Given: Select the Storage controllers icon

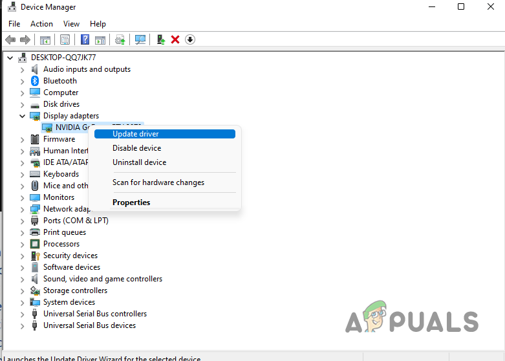Looking at the screenshot, I should [x=35, y=290].
